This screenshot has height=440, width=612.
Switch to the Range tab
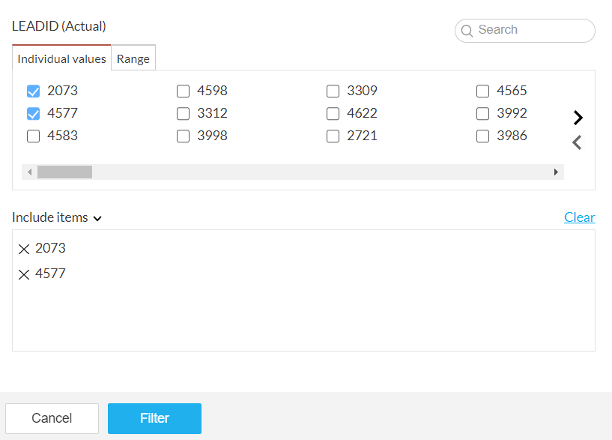point(133,59)
